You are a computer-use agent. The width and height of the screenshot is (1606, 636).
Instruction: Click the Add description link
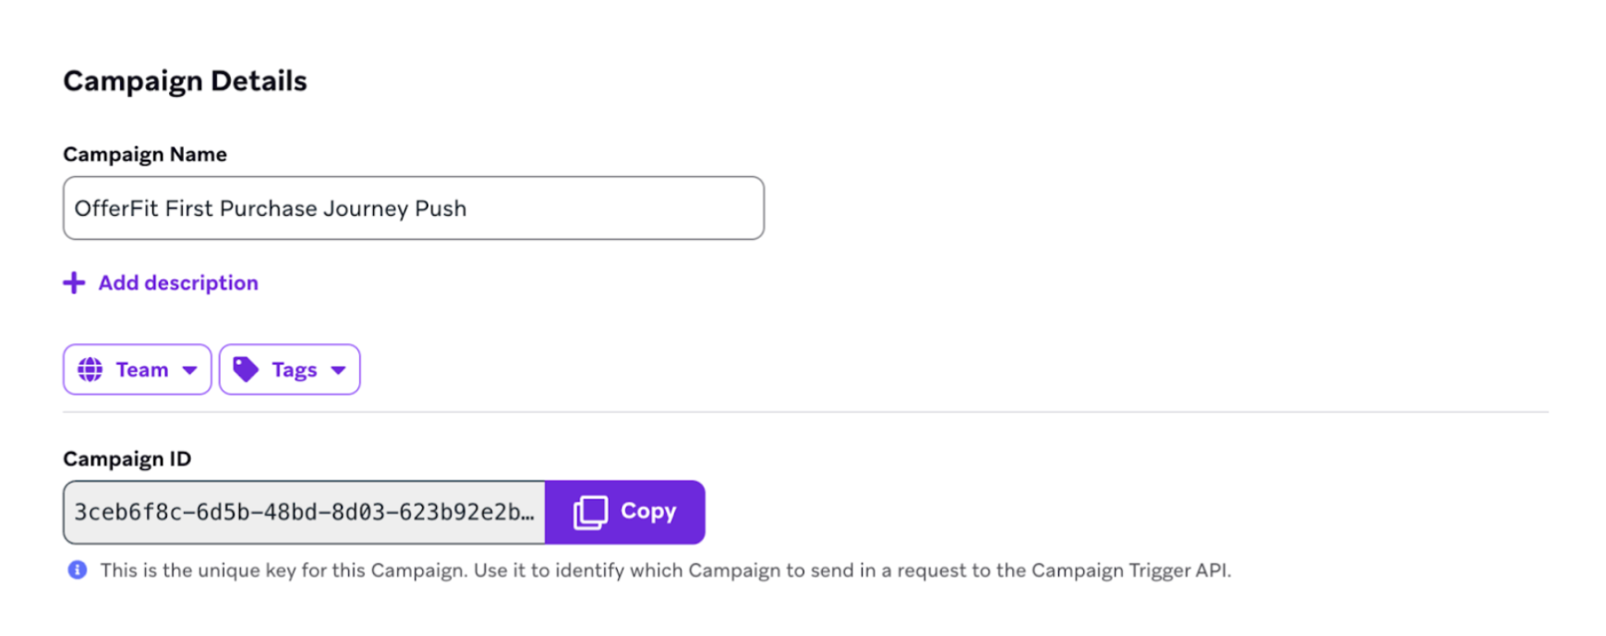pyautogui.click(x=178, y=283)
